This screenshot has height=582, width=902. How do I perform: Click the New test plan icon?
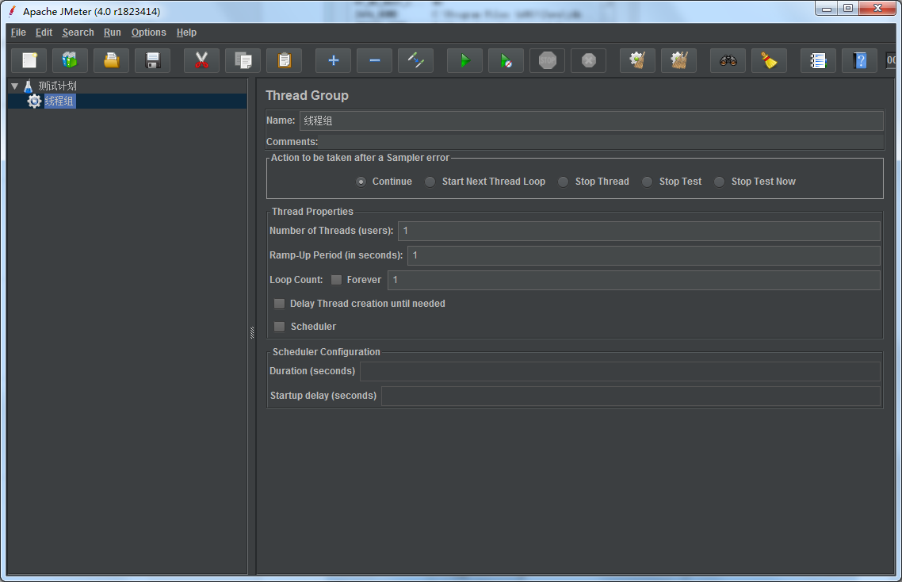click(x=29, y=60)
